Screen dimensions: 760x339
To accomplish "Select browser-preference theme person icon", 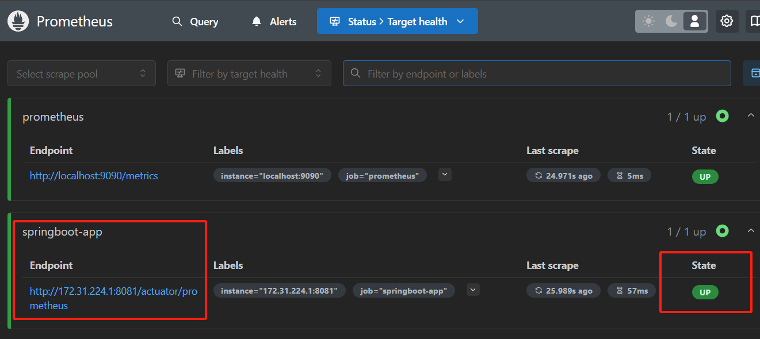I will 694,21.
